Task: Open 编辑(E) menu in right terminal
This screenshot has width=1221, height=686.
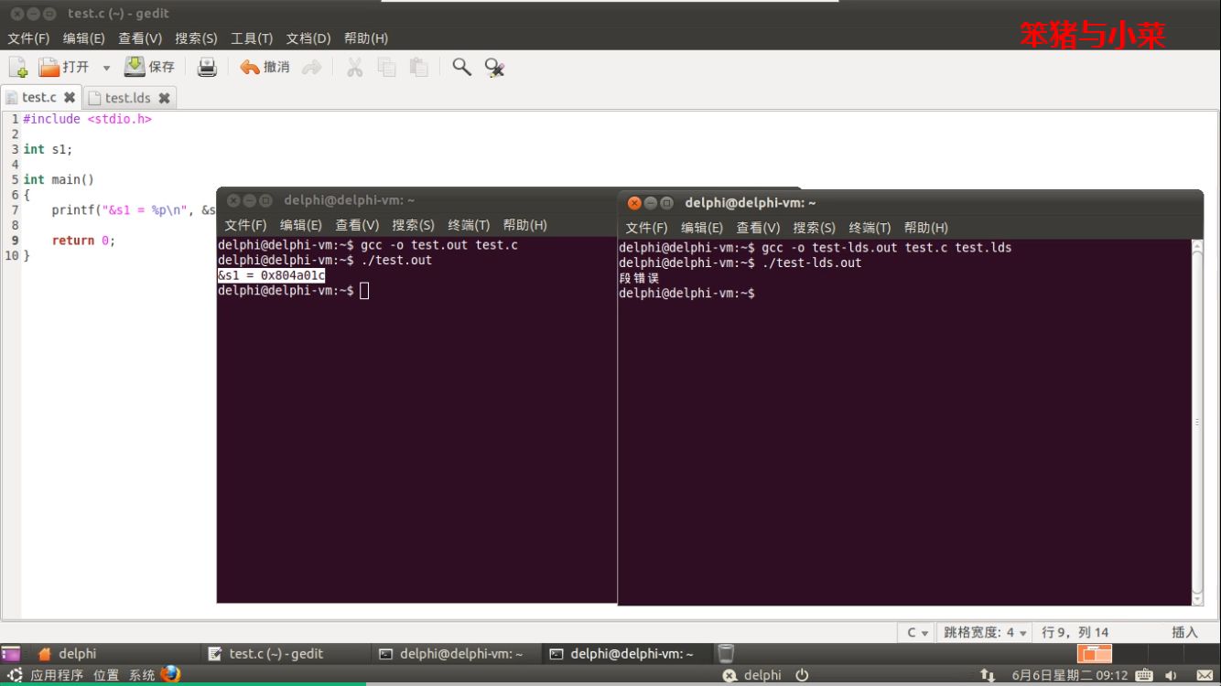Action: click(702, 228)
